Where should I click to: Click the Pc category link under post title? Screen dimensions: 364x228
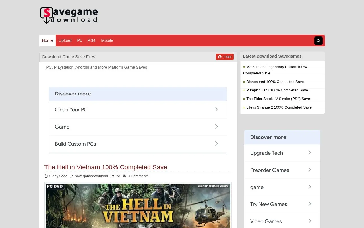pyautogui.click(x=118, y=176)
